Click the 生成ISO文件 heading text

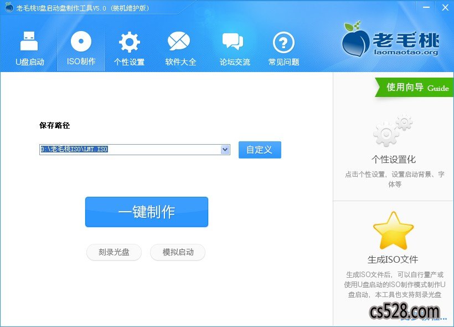point(393,259)
